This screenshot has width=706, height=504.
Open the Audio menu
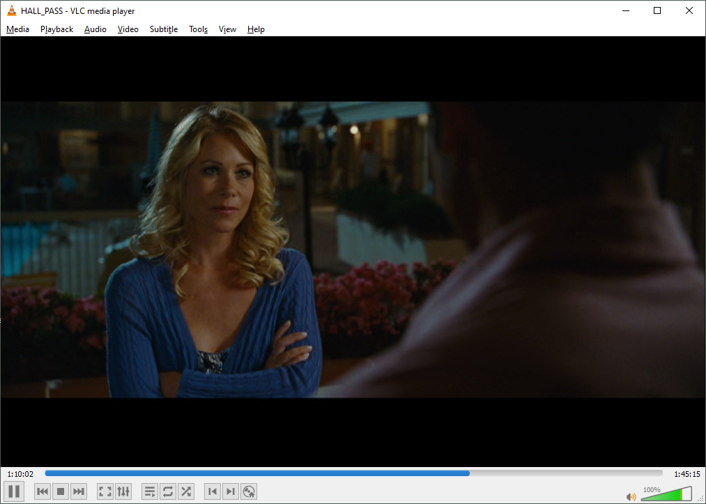(x=95, y=29)
